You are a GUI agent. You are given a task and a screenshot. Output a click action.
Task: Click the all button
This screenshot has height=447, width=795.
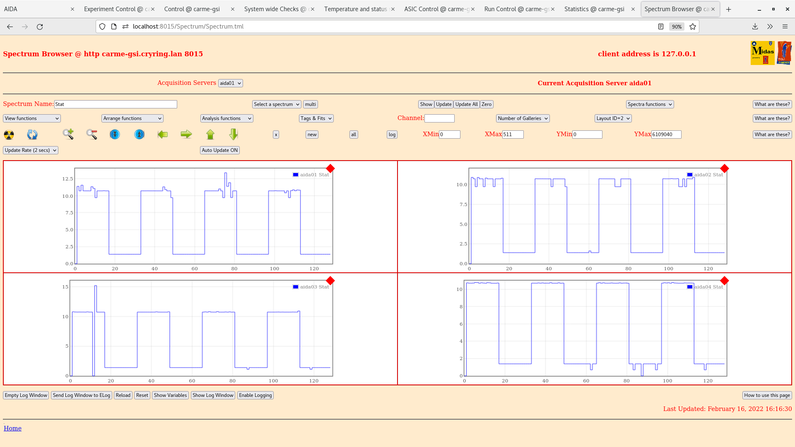coord(354,135)
